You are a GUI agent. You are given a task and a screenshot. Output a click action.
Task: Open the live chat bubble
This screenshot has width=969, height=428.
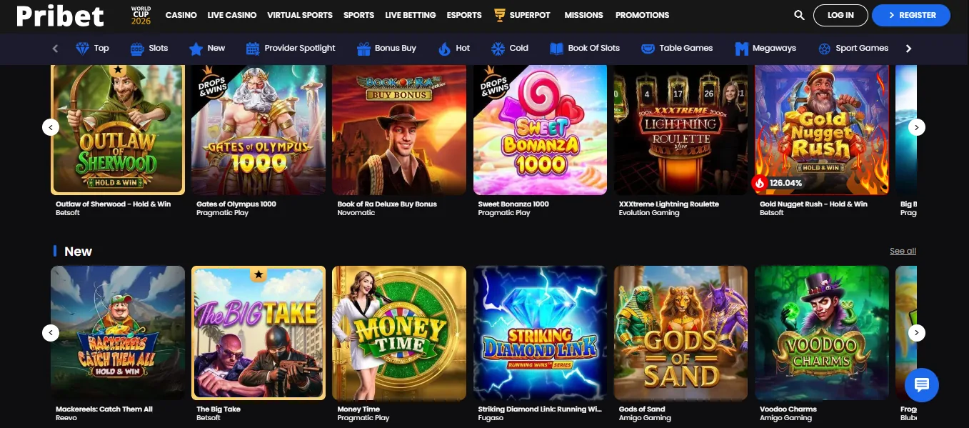[x=921, y=385]
